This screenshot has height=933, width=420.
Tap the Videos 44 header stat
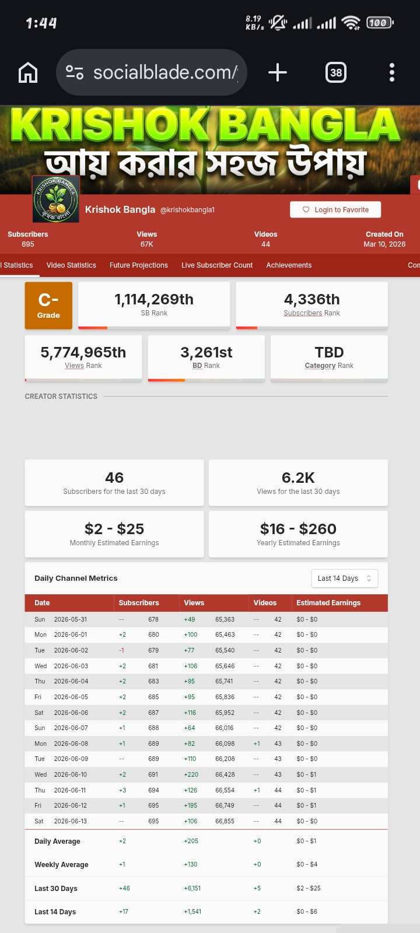coord(266,239)
